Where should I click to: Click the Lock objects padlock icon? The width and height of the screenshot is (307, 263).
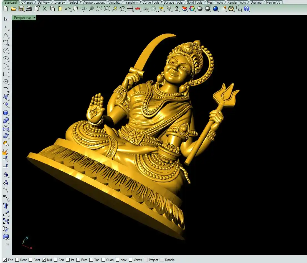(x=177, y=9)
